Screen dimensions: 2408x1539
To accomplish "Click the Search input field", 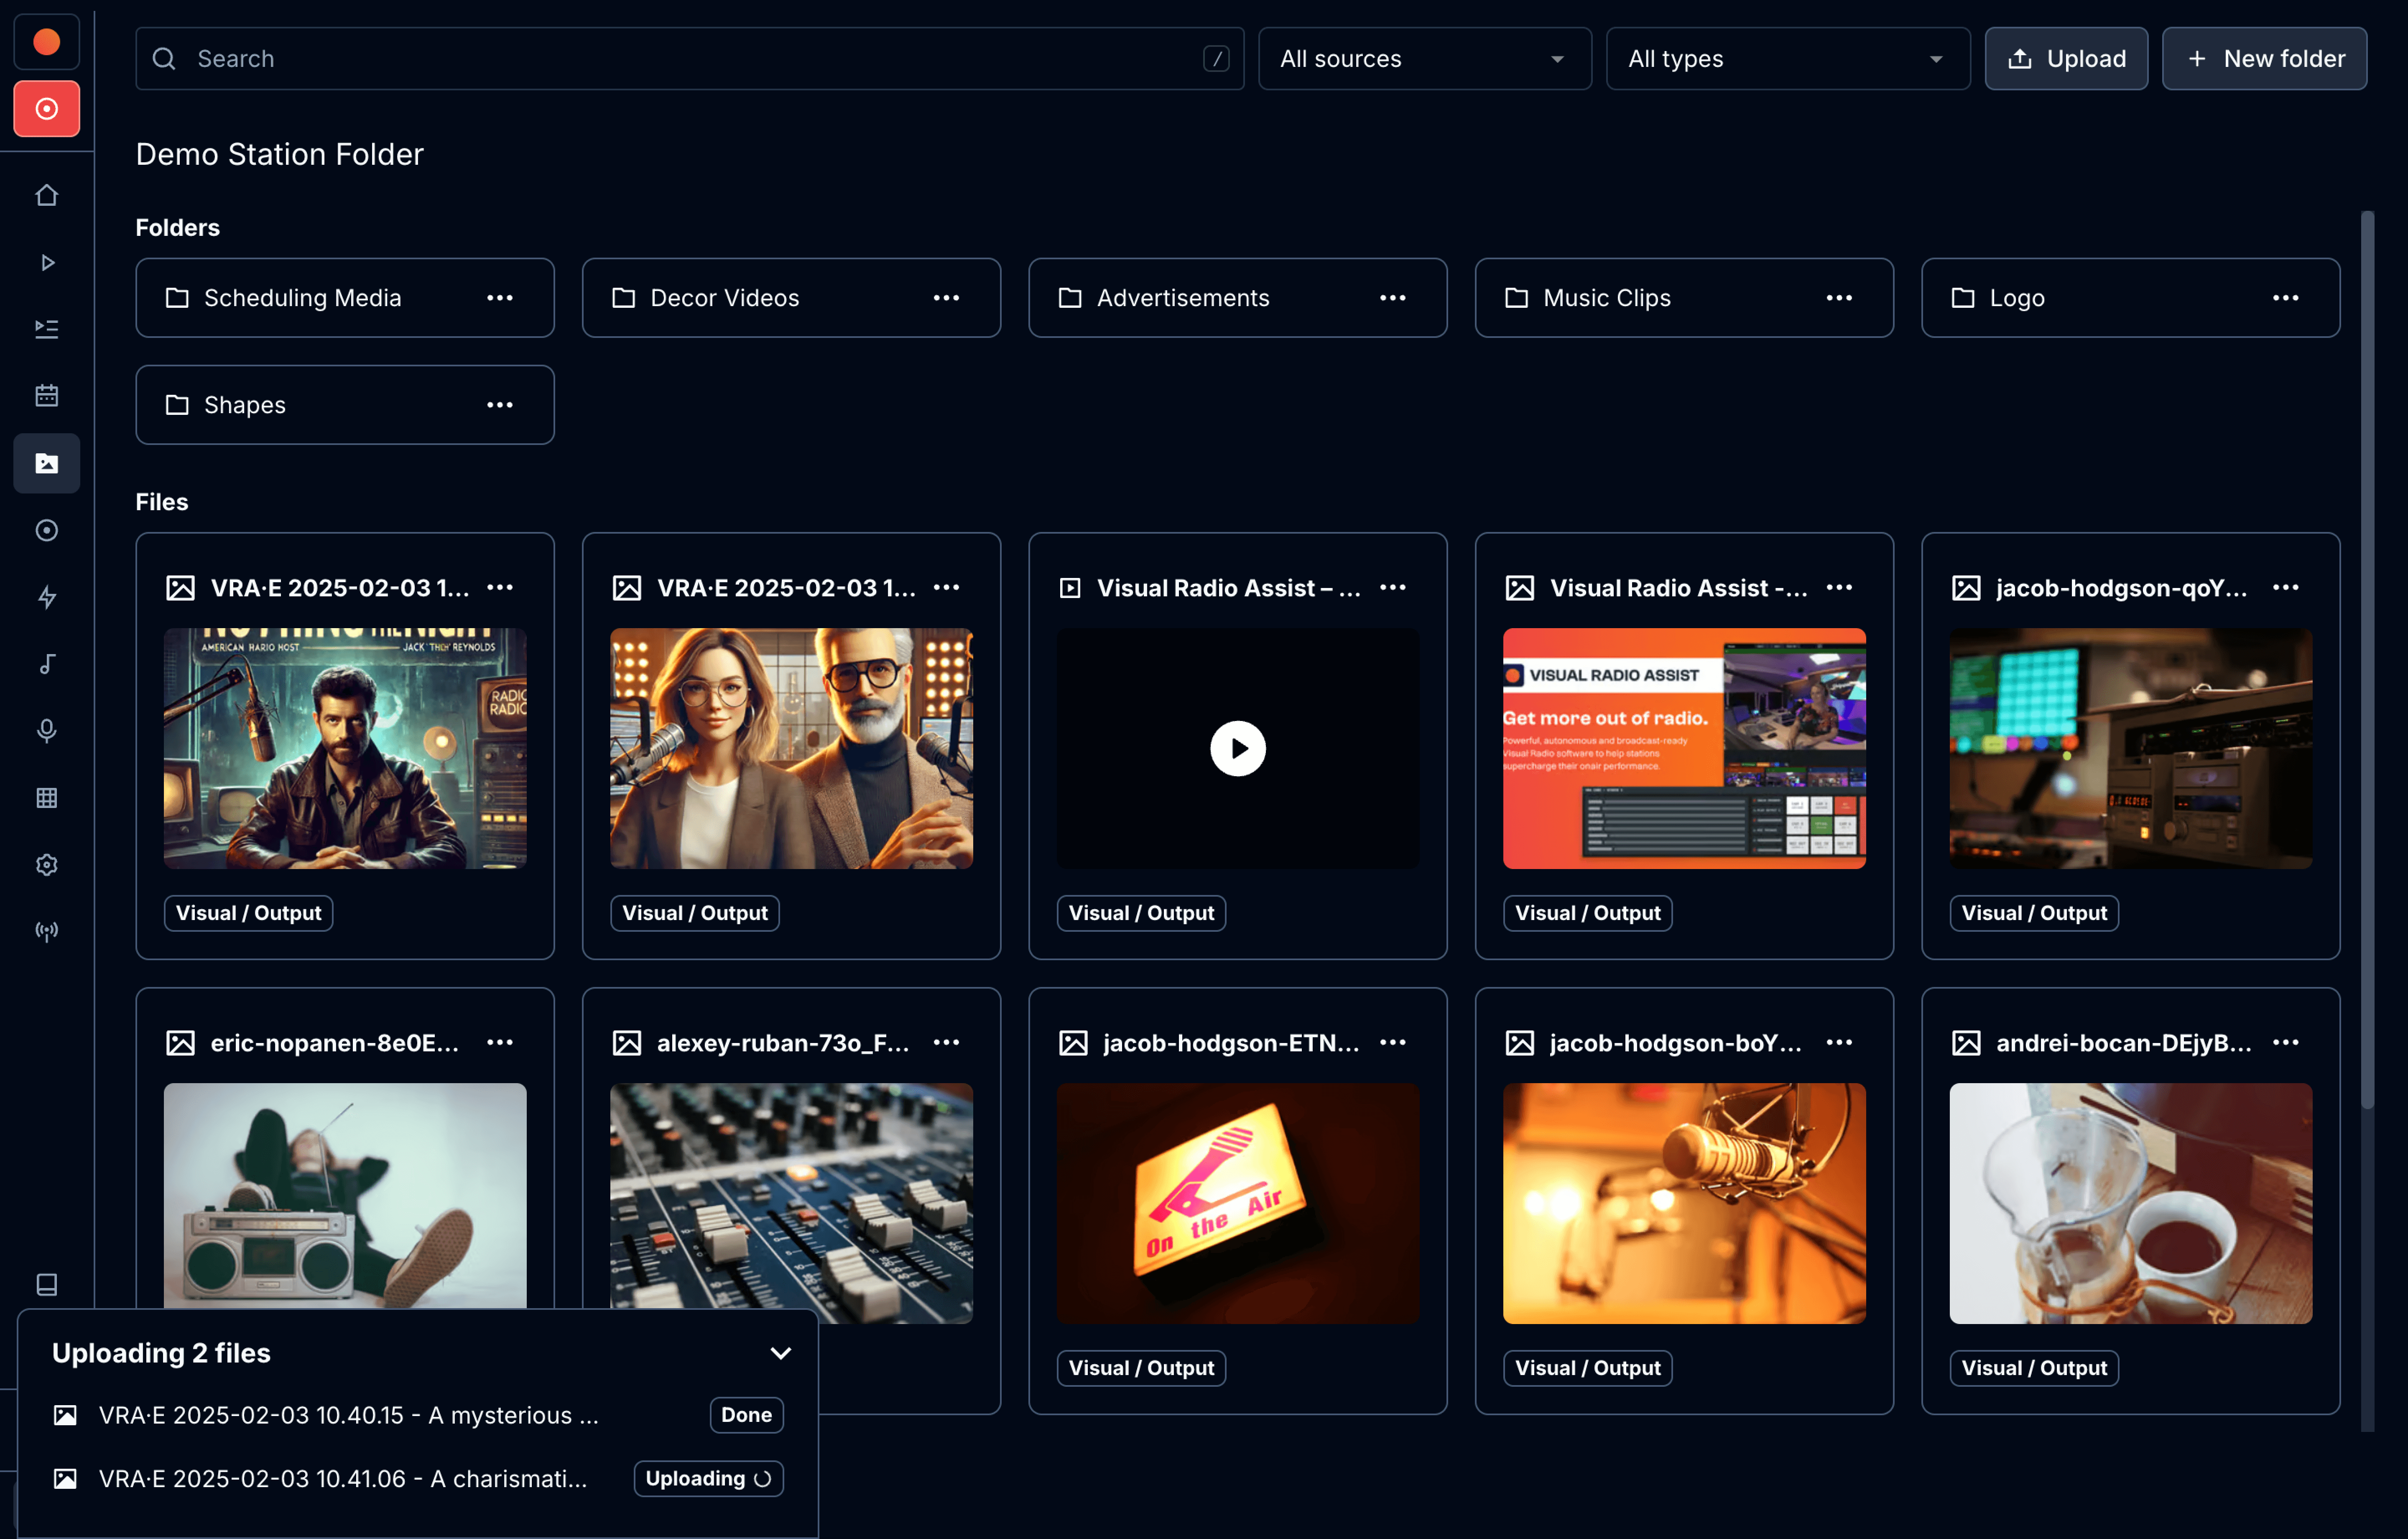I will [690, 59].
